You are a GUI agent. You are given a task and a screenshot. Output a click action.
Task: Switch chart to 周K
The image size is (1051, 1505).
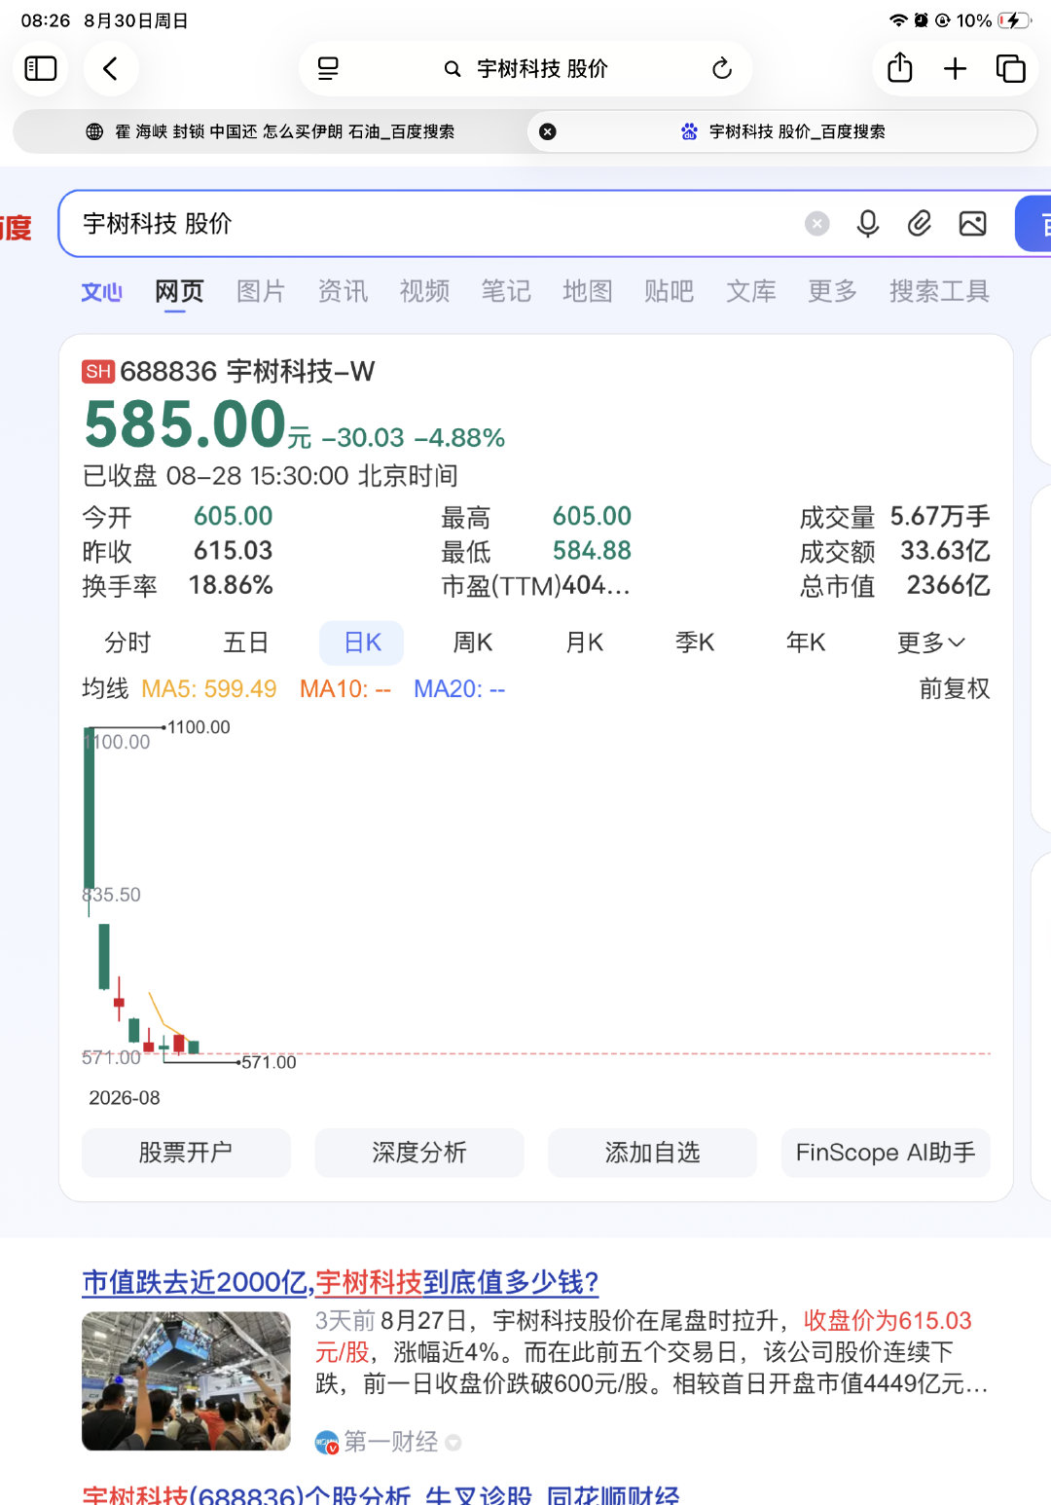(x=473, y=642)
